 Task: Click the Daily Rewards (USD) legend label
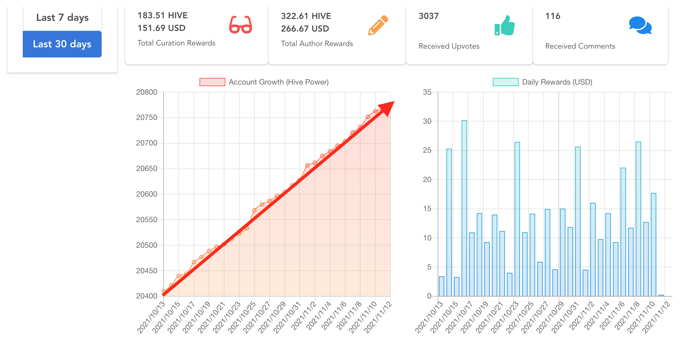point(557,82)
